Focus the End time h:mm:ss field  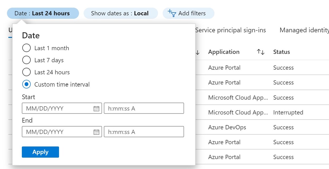coord(144,132)
